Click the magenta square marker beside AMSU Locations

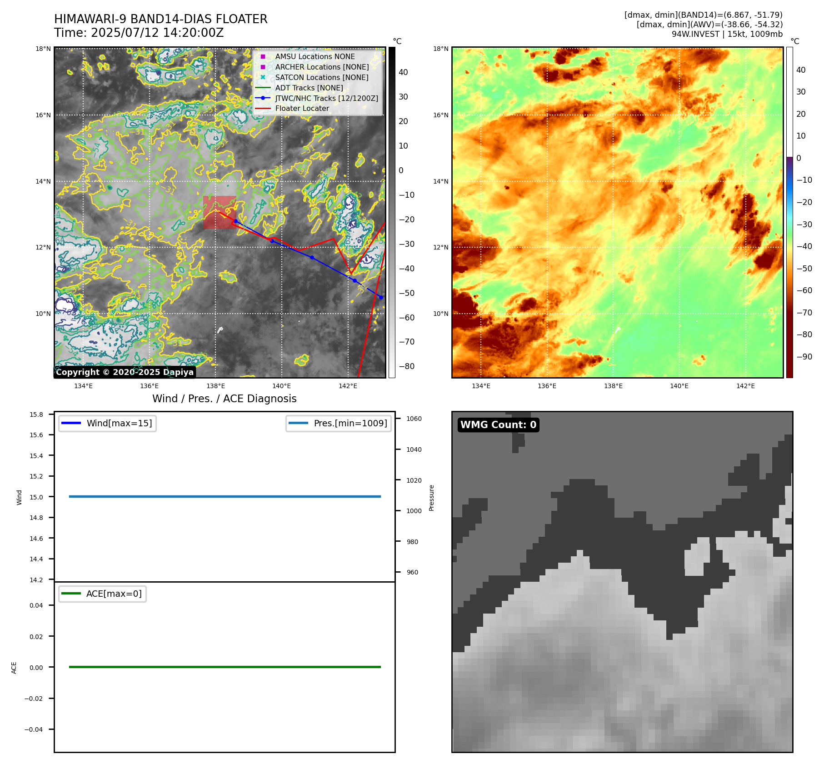(x=263, y=56)
